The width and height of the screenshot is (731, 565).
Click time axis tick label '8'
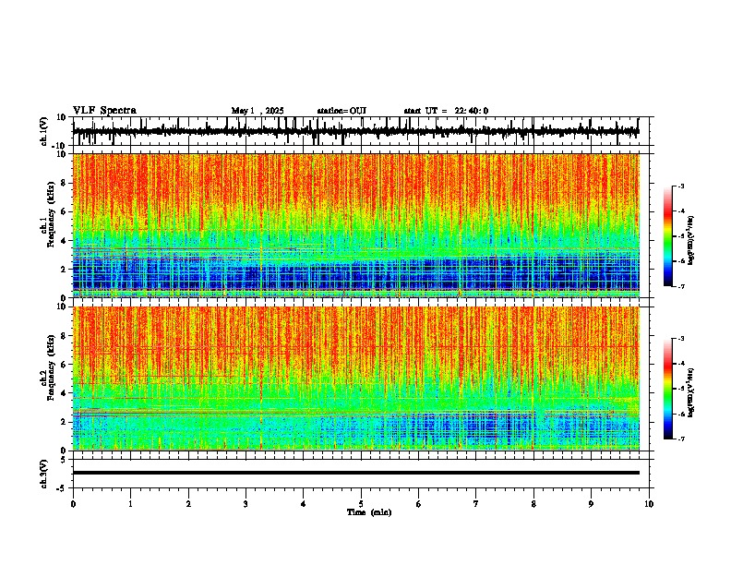[x=533, y=504]
